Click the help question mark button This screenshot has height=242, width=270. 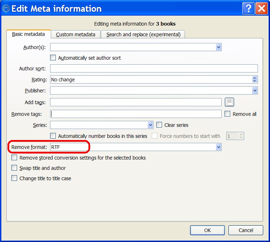point(248,9)
